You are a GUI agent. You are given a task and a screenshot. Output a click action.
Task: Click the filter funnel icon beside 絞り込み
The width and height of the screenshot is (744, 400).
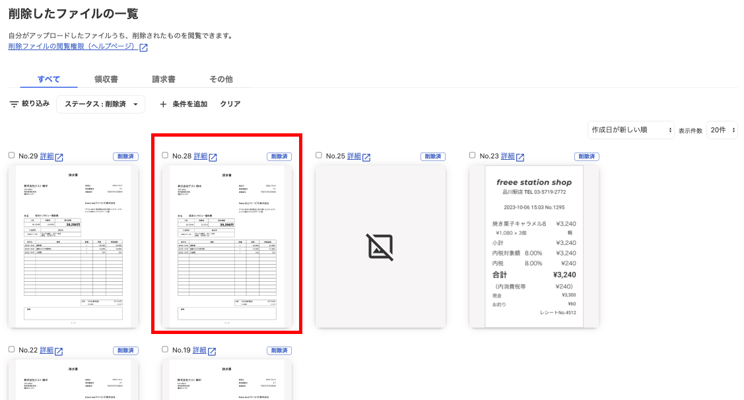pos(13,104)
